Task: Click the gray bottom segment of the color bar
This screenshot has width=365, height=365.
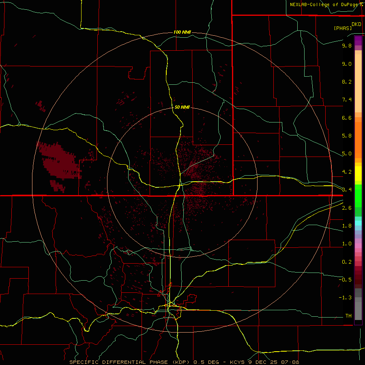Action: 358,307
